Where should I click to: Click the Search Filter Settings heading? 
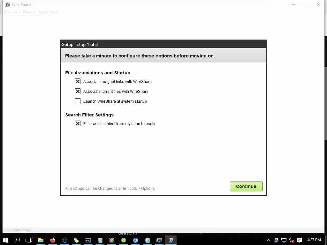point(89,115)
